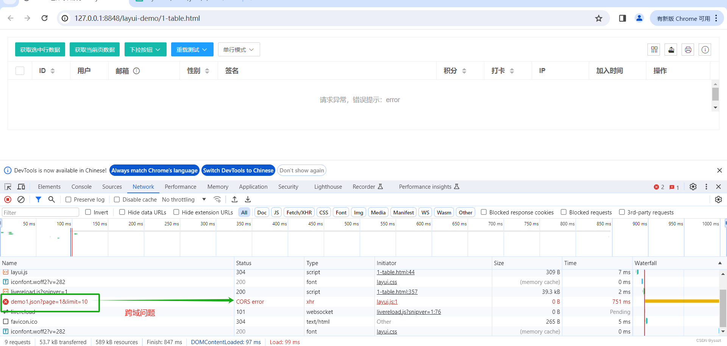Expand the 重载测试 dropdown button
Image resolution: width=727 pixels, height=346 pixels.
(x=192, y=50)
